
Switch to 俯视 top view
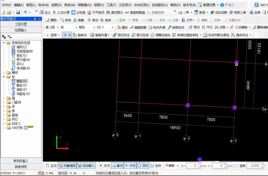[x=200, y=12]
